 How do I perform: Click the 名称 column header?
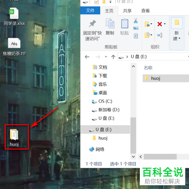tap(148, 68)
